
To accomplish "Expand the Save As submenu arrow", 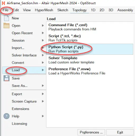I will pos(43,85).
